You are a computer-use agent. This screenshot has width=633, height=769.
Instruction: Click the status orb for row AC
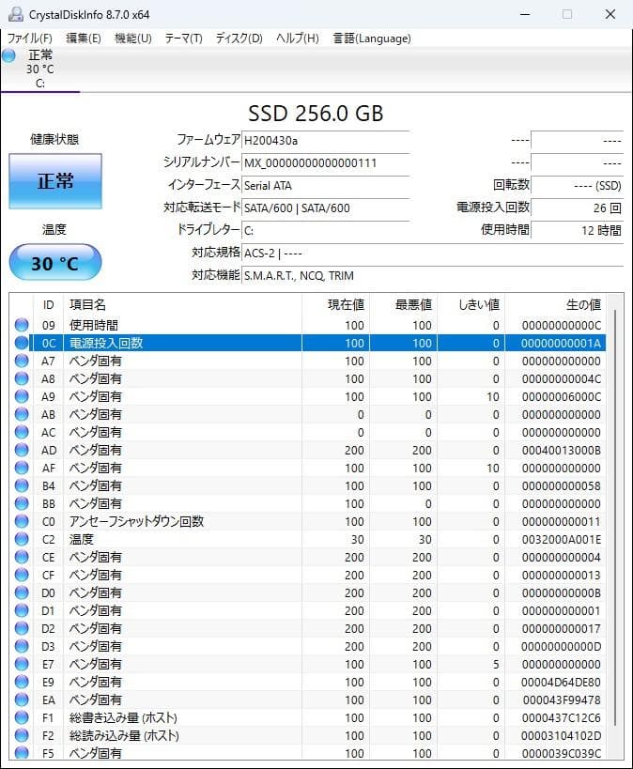click(22, 432)
